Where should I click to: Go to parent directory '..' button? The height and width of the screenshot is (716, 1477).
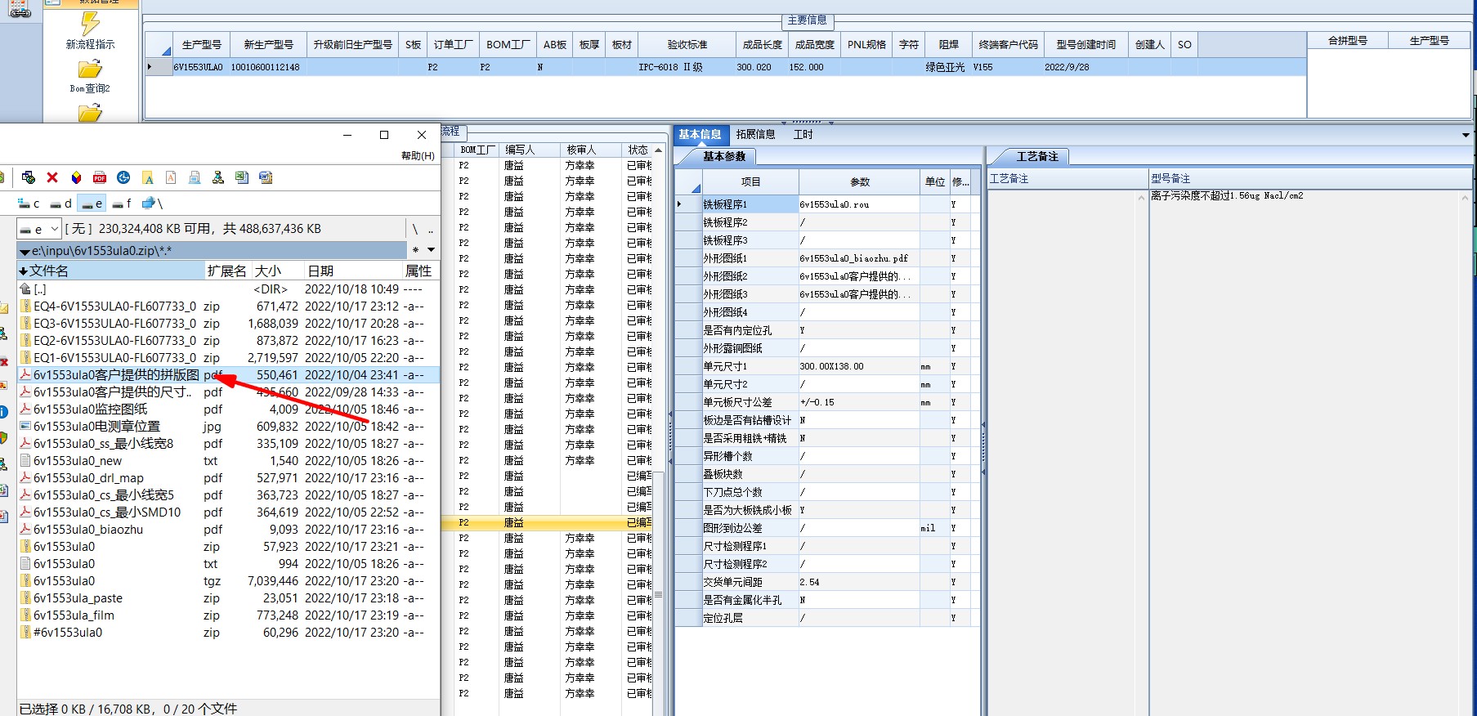431,229
